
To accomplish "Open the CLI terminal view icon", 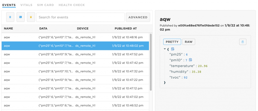I will click(21, 17).
